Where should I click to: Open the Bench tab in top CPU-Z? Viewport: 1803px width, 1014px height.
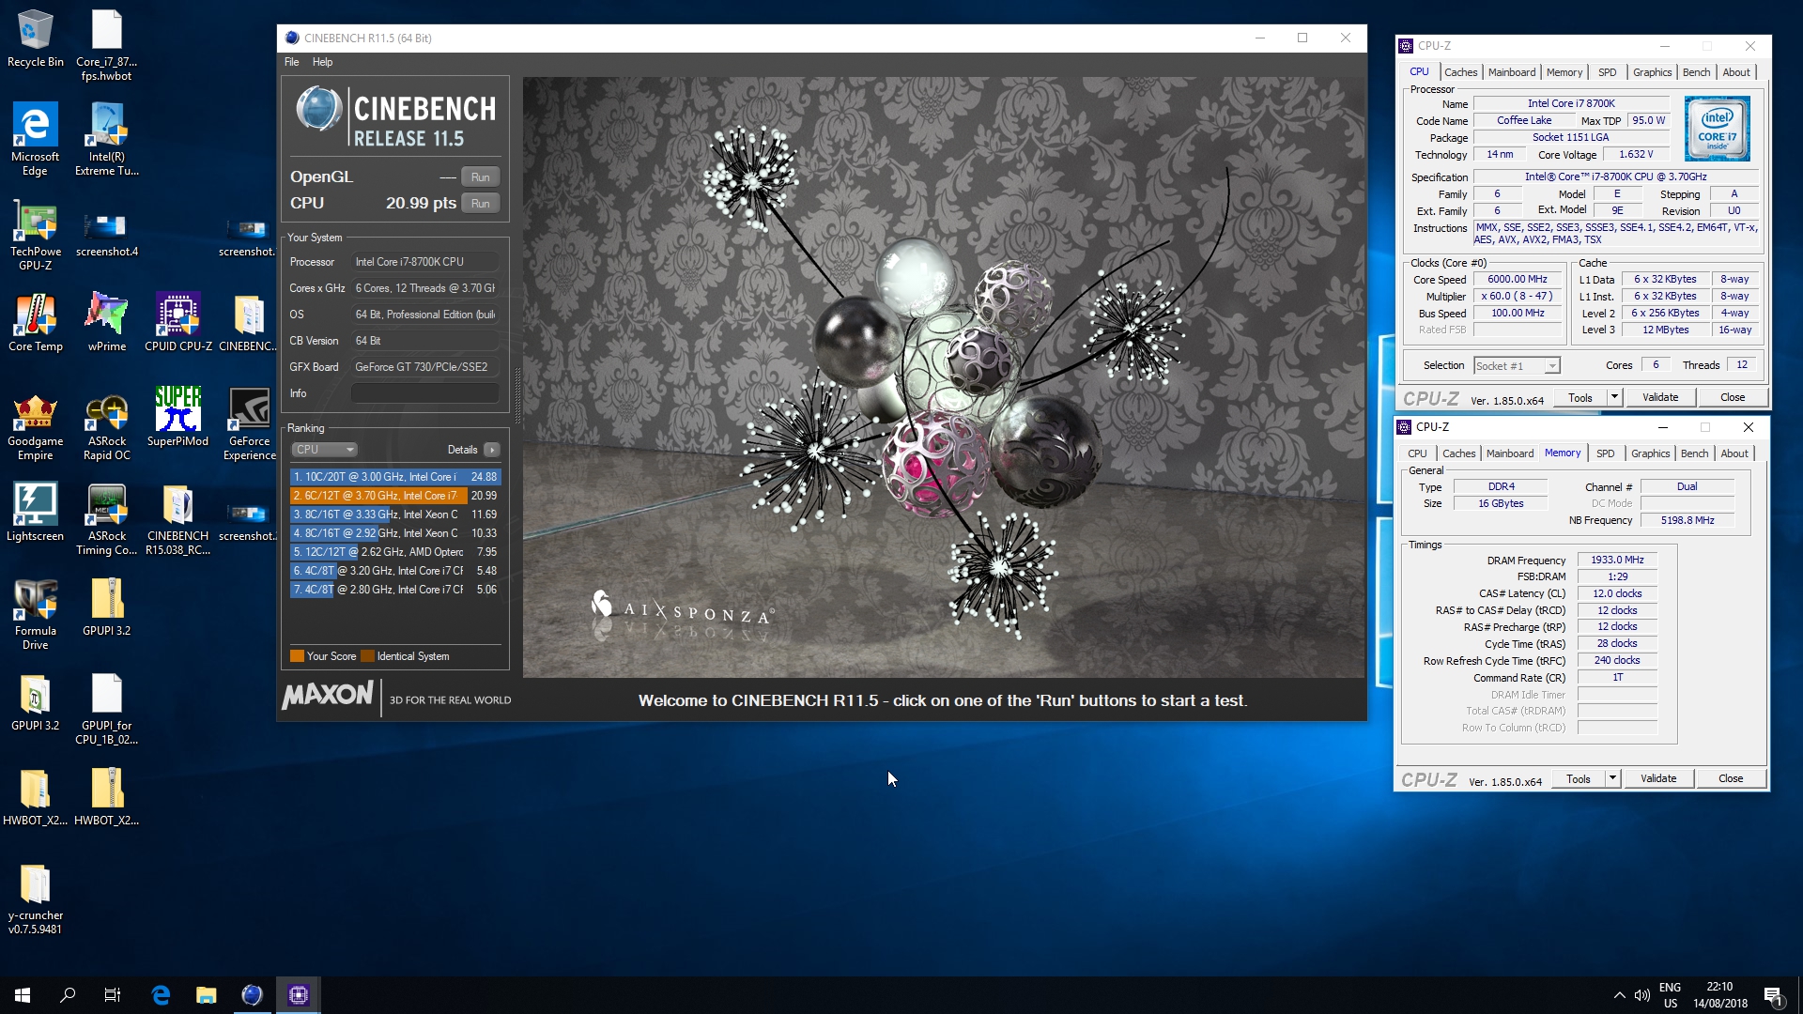[x=1696, y=72]
